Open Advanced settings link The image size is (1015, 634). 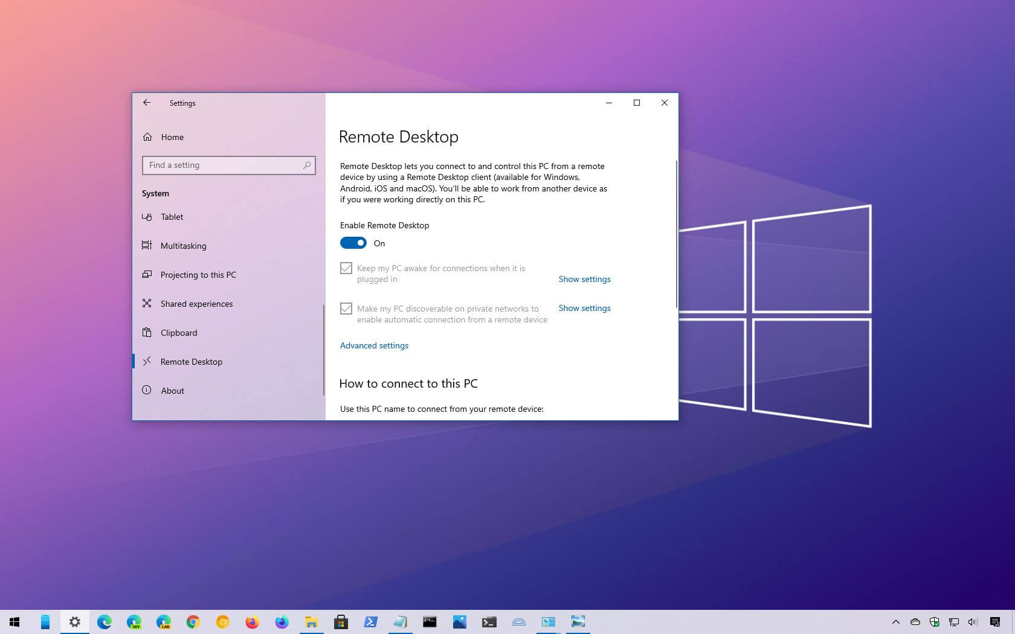(x=374, y=345)
